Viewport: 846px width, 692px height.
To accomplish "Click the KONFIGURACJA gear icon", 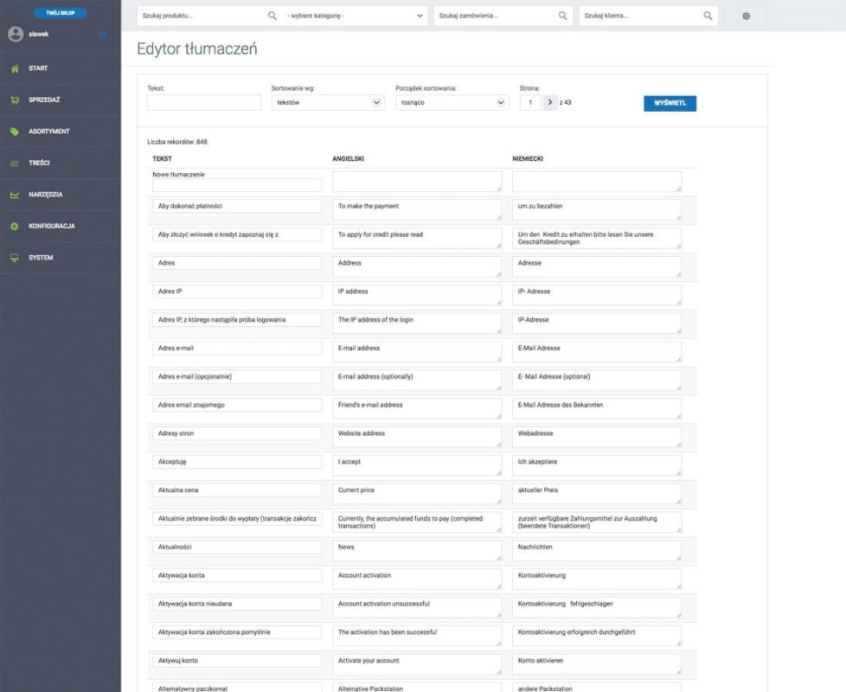I will (15, 227).
